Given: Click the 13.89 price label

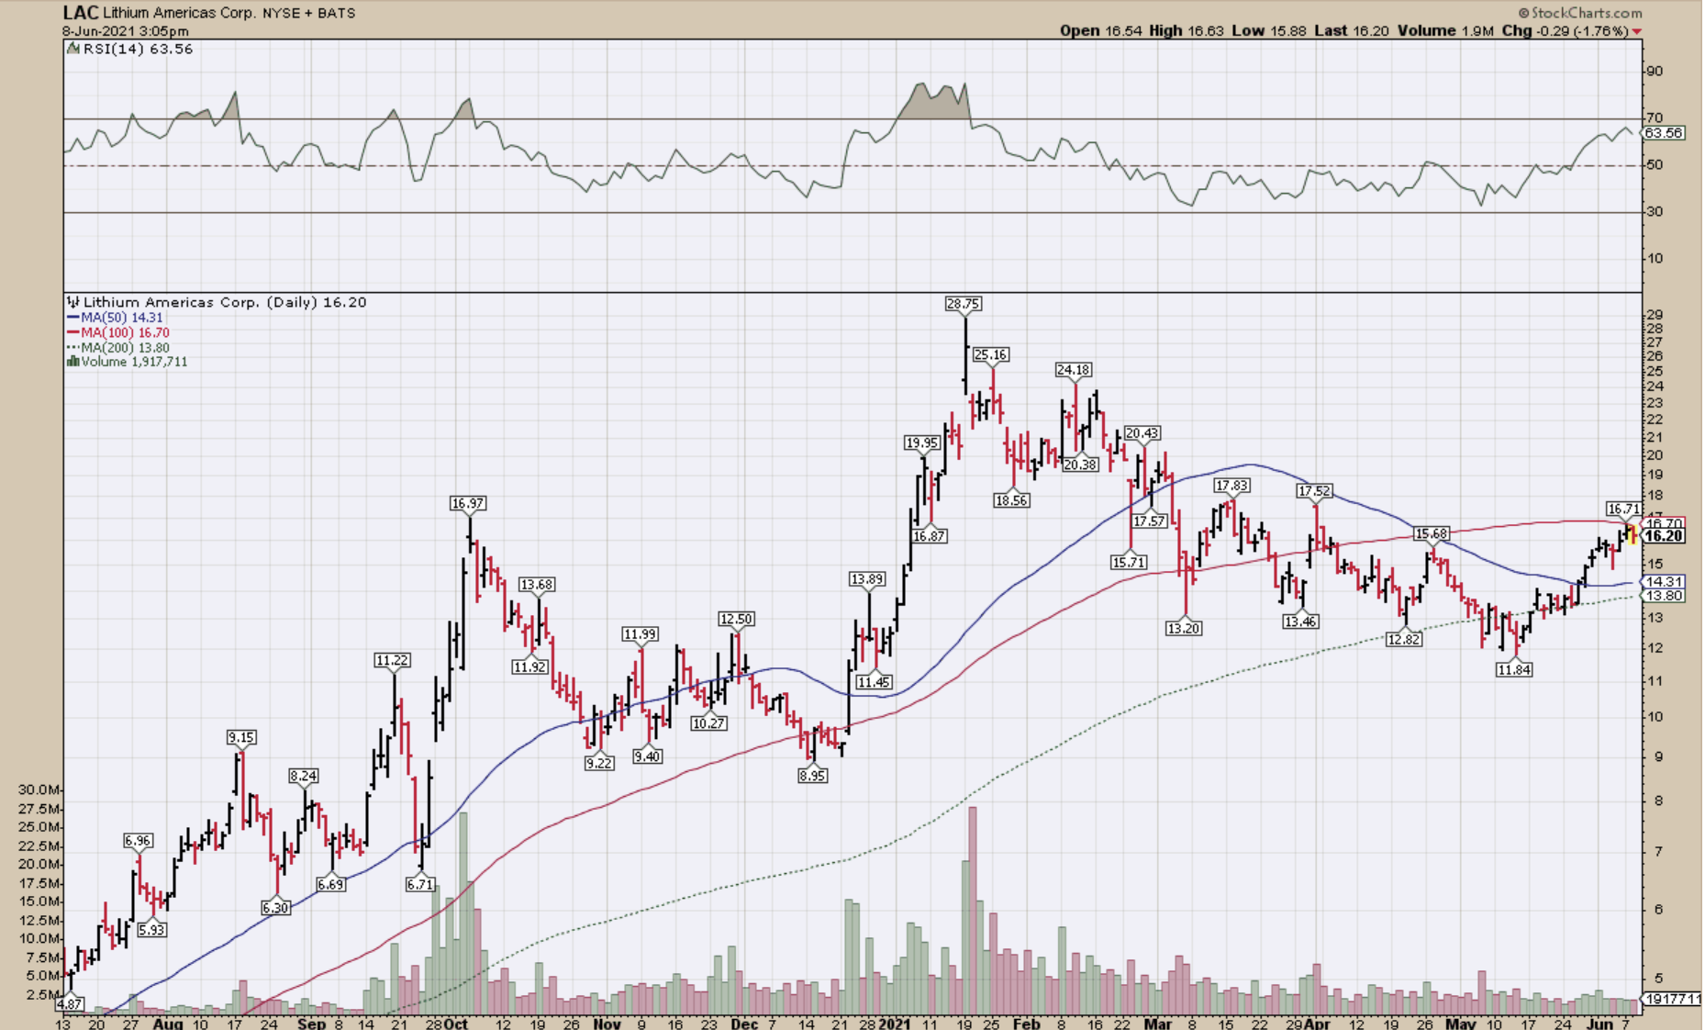Looking at the screenshot, I should point(867,578).
